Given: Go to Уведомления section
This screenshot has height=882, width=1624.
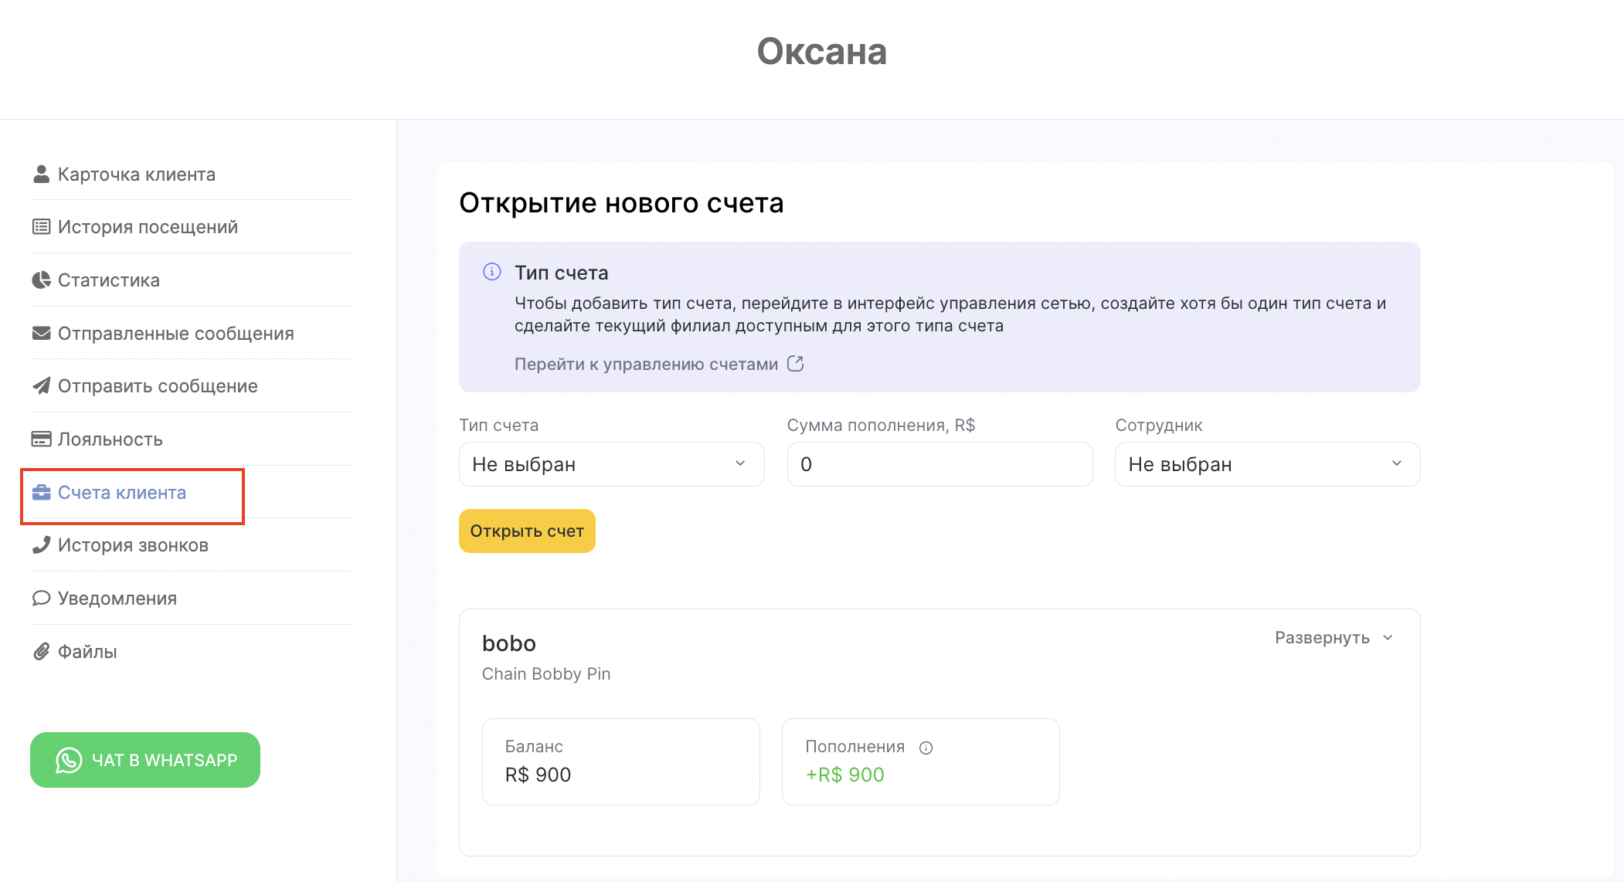Looking at the screenshot, I should [x=117, y=599].
